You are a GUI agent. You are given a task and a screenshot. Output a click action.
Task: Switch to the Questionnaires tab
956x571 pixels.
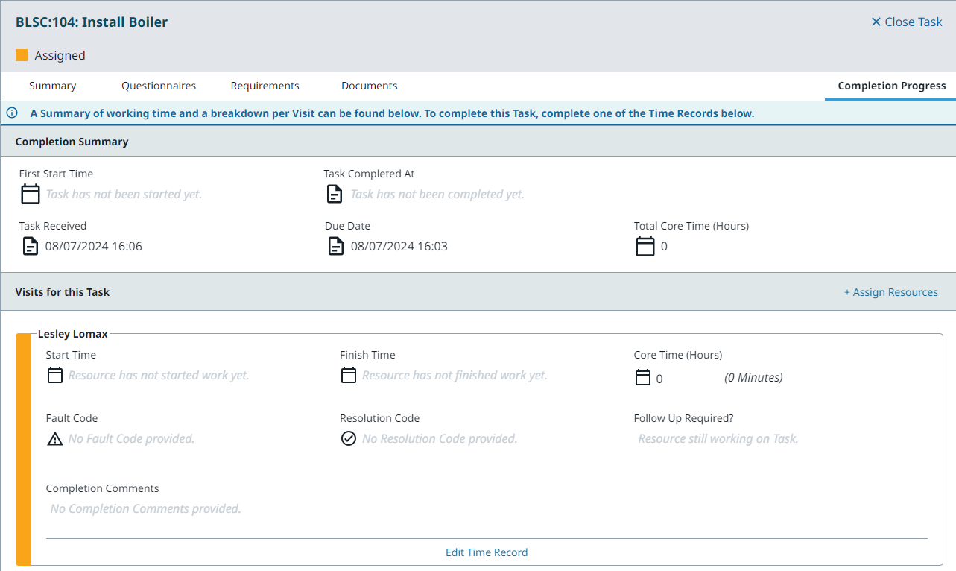(159, 86)
